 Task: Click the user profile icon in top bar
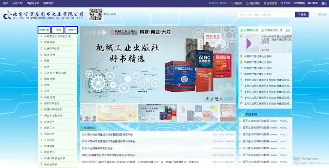210,3
